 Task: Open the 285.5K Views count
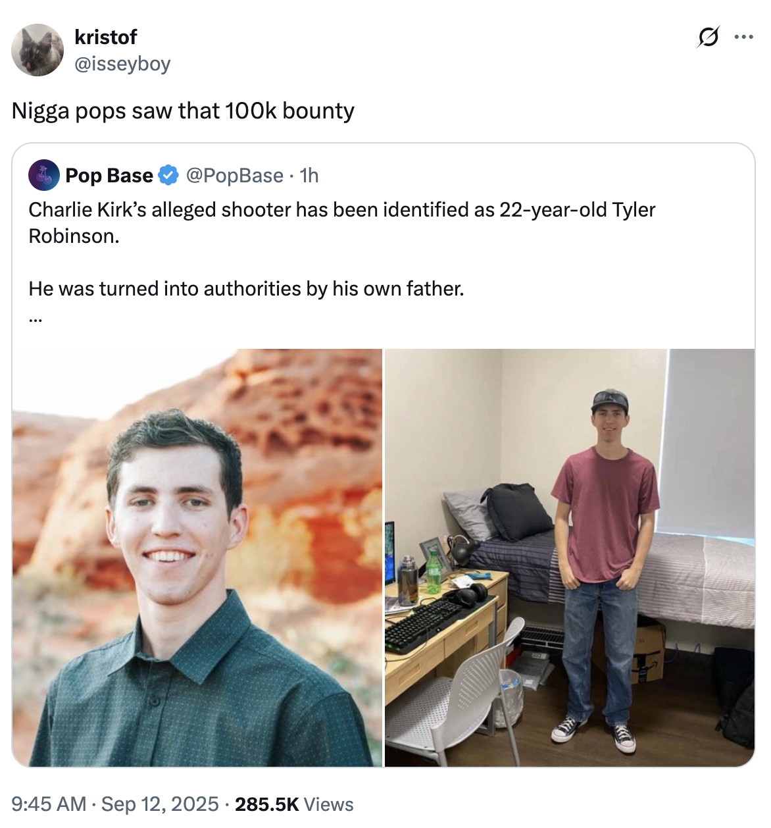[294, 804]
